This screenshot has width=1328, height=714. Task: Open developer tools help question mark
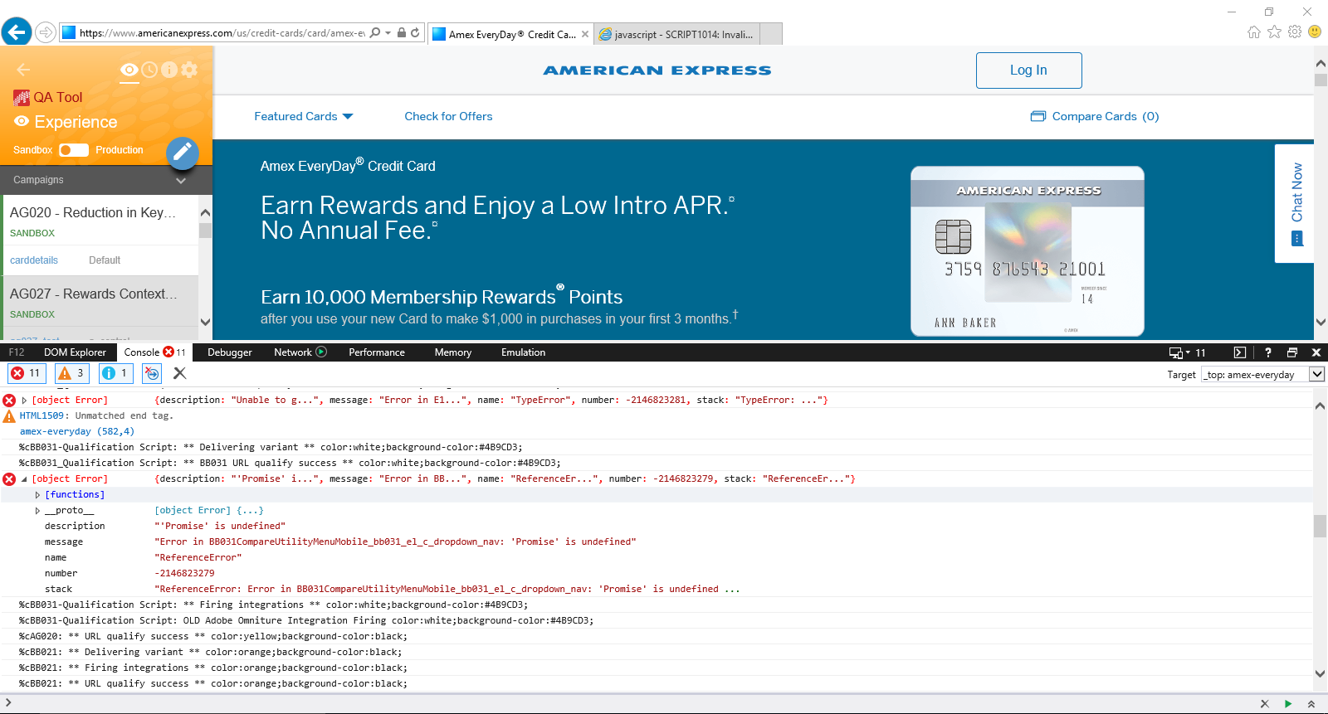pyautogui.click(x=1267, y=352)
